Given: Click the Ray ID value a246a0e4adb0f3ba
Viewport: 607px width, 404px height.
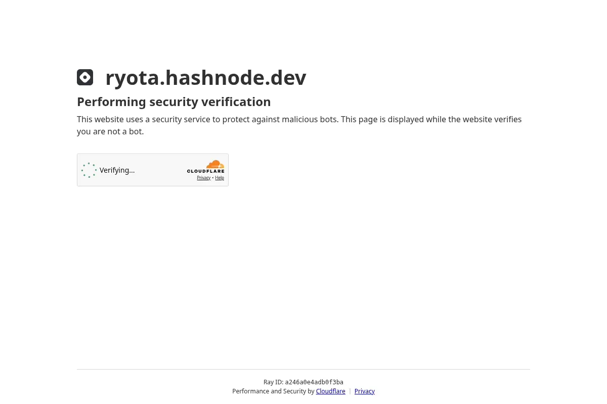Looking at the screenshot, I should (x=314, y=382).
